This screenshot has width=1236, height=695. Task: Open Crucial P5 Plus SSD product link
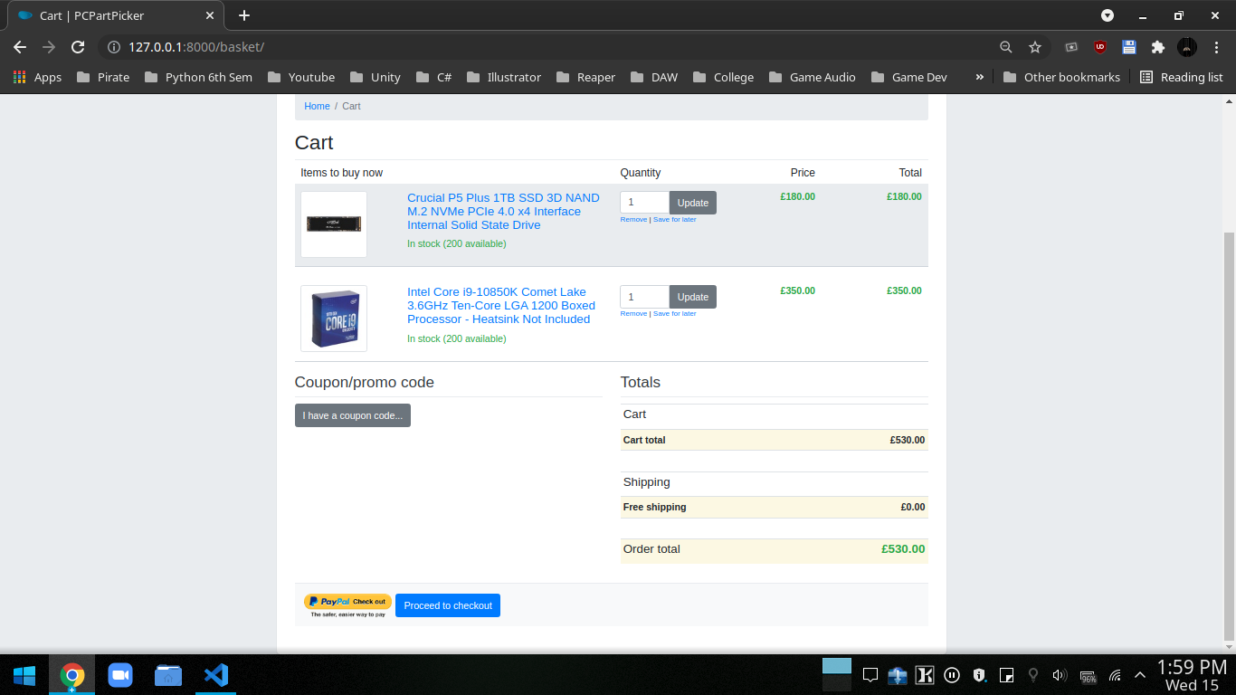pyautogui.click(x=503, y=211)
